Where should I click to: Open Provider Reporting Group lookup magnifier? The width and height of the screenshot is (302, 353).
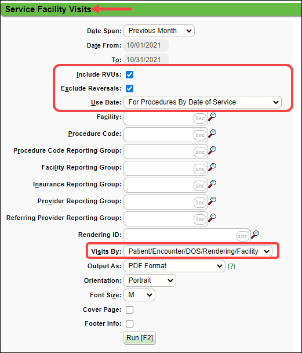tap(212, 201)
